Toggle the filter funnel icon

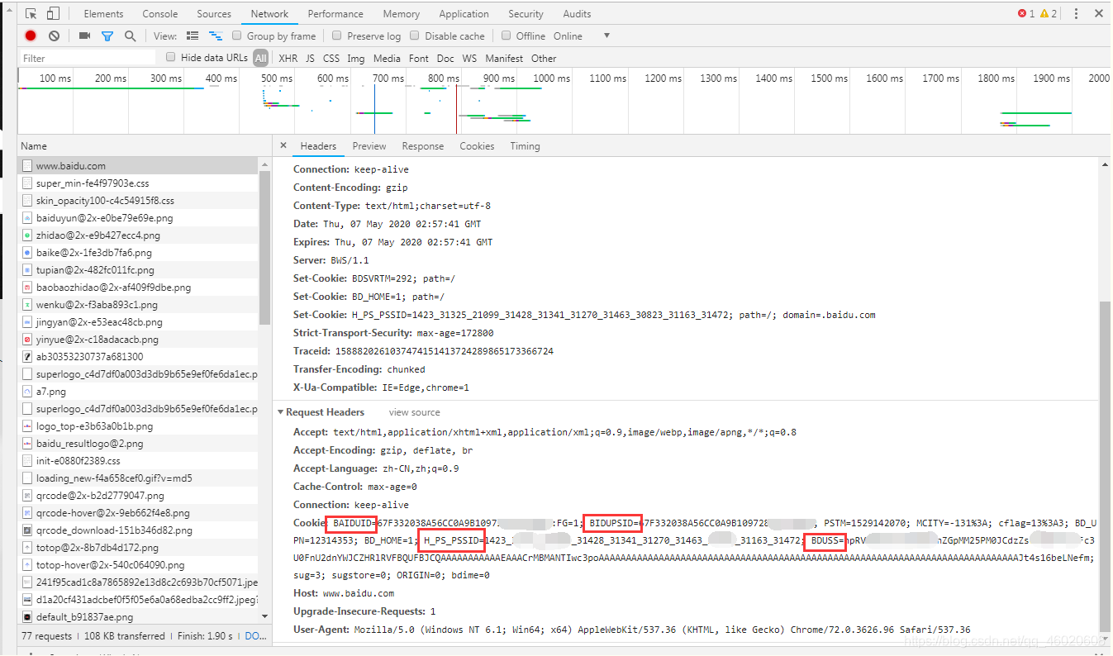pyautogui.click(x=107, y=36)
